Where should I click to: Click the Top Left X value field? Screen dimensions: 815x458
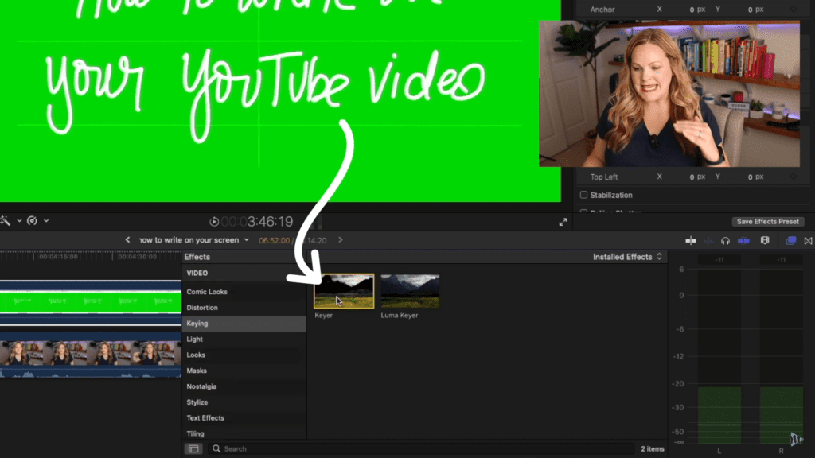(x=696, y=177)
